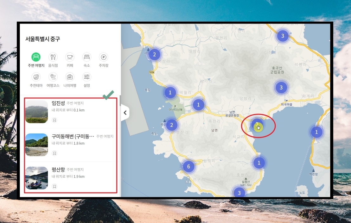
Task: Select cluster marker 3 near 설흘산
Action: point(239,193)
